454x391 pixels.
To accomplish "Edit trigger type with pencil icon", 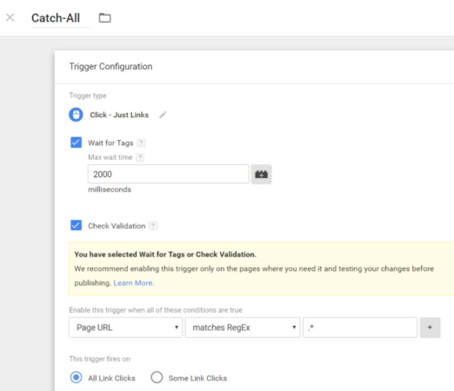I will (x=163, y=115).
